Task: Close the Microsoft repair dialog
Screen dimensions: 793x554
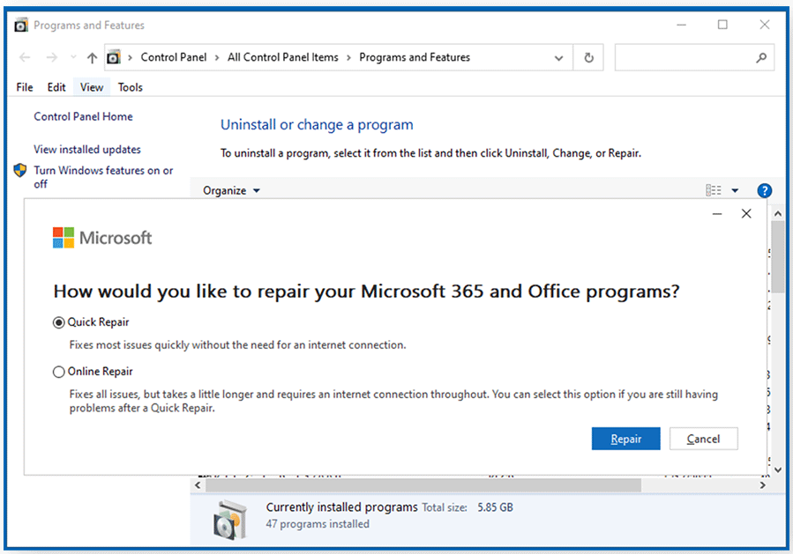Action: coord(746,214)
